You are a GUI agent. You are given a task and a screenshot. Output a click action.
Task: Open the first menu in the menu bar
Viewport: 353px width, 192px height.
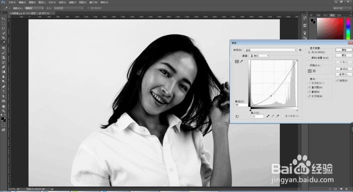tap(12, 2)
